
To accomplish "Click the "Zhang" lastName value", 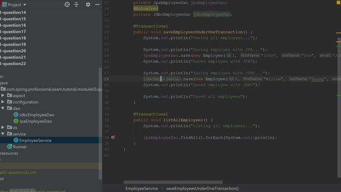I will [318, 79].
